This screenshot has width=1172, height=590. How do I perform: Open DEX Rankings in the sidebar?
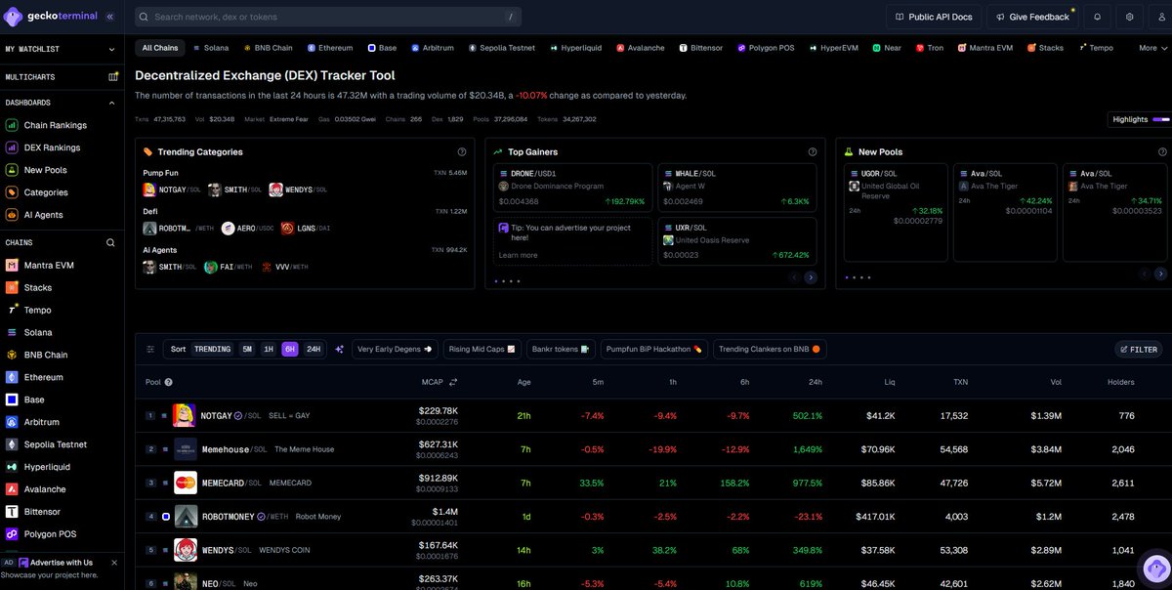[52, 147]
